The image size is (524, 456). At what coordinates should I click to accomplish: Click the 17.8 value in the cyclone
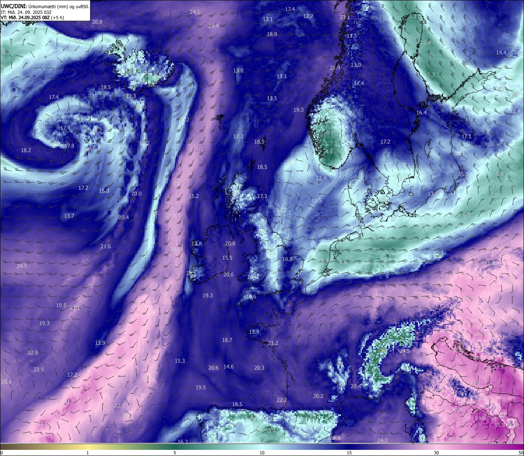click(x=69, y=146)
